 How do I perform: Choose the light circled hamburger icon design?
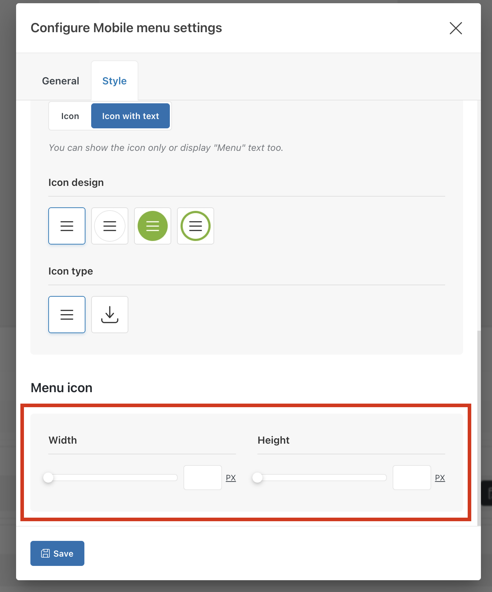[x=110, y=226]
